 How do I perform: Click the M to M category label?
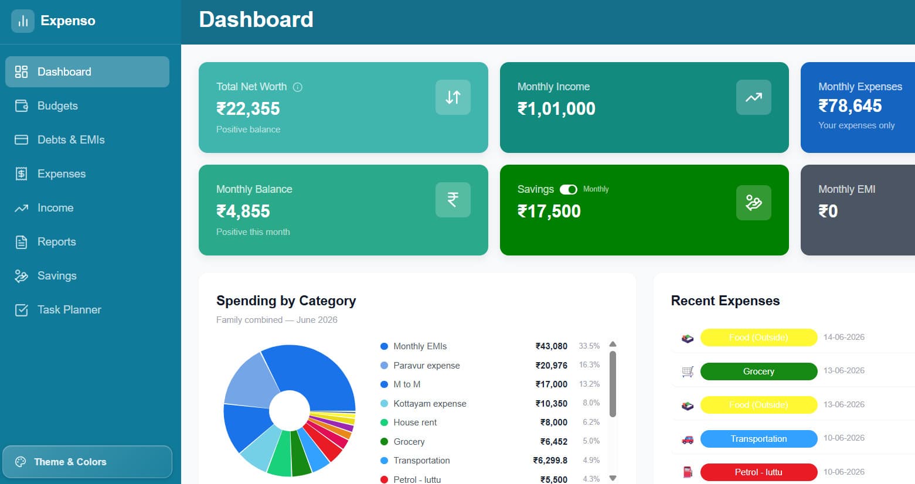tap(407, 384)
